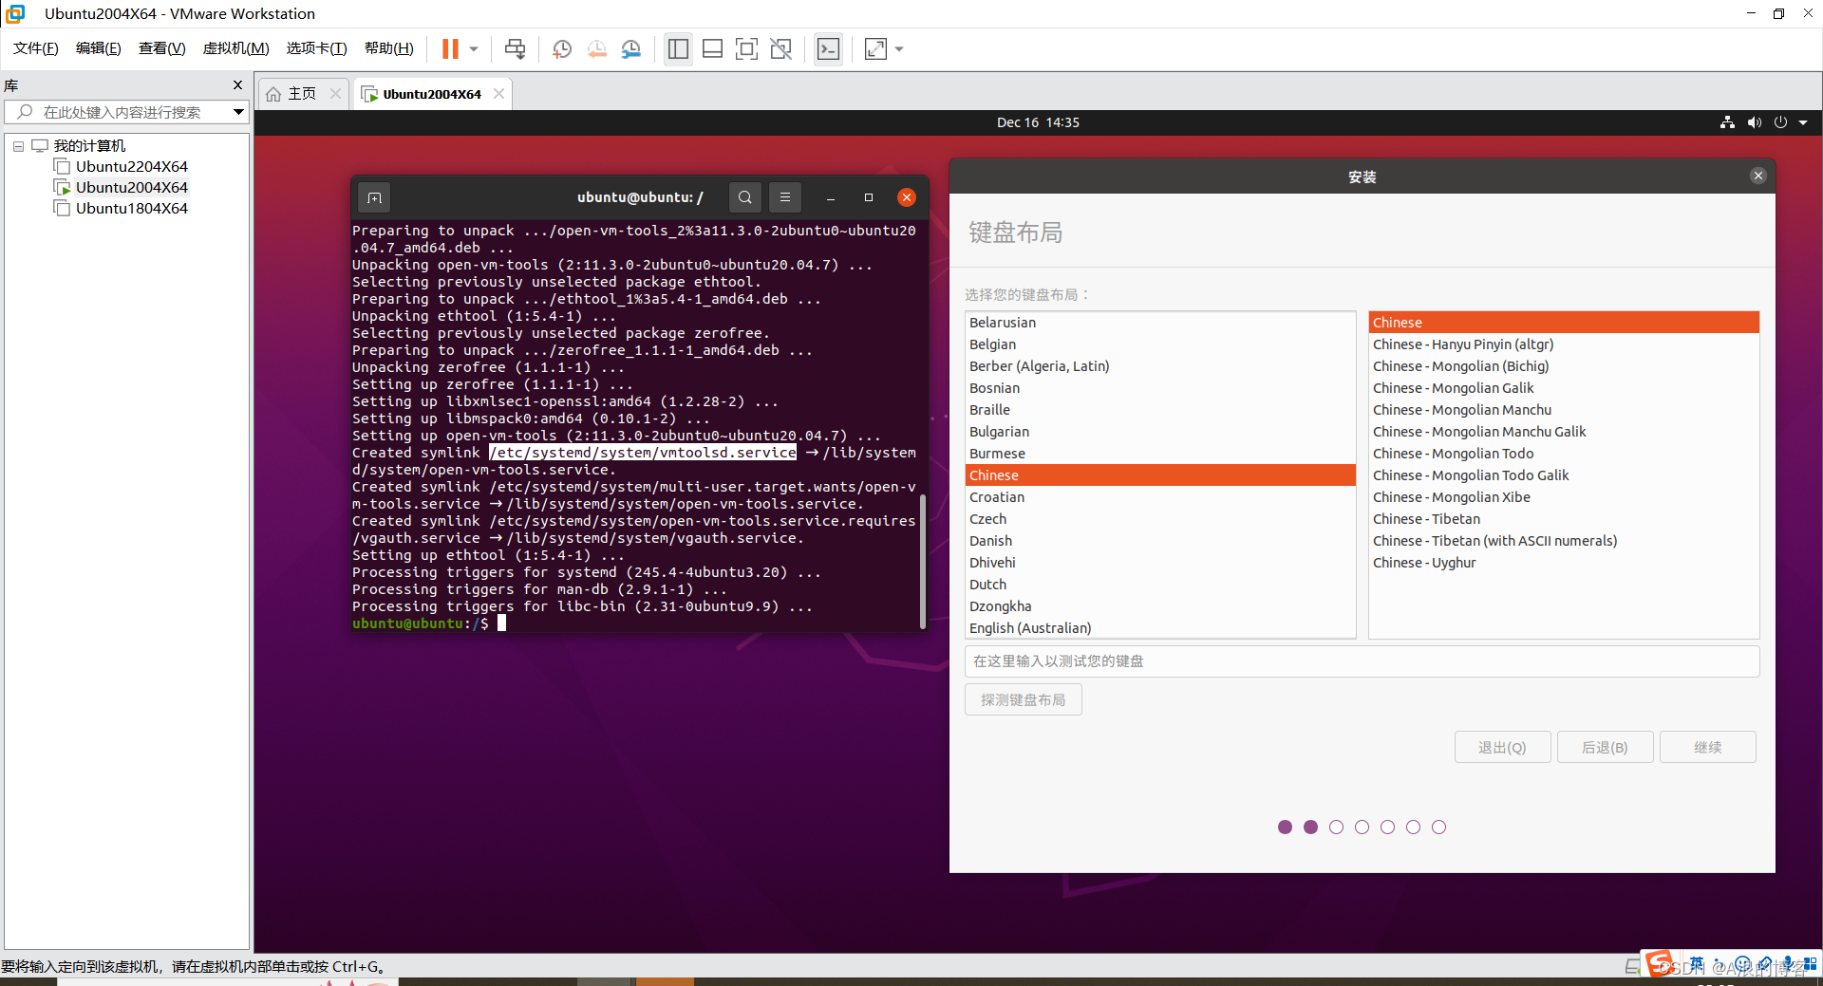Click Ubuntu top bar clock Dec 16

tap(1038, 122)
